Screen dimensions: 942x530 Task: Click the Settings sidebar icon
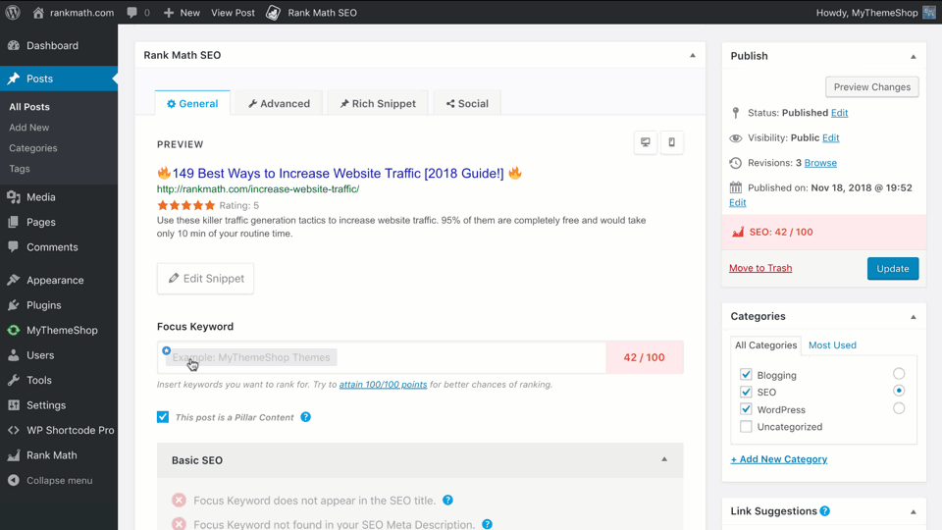[x=13, y=405]
